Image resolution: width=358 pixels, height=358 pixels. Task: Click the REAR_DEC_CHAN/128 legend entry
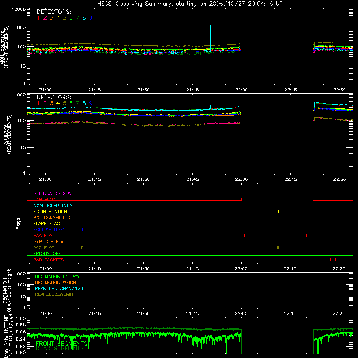point(59,288)
